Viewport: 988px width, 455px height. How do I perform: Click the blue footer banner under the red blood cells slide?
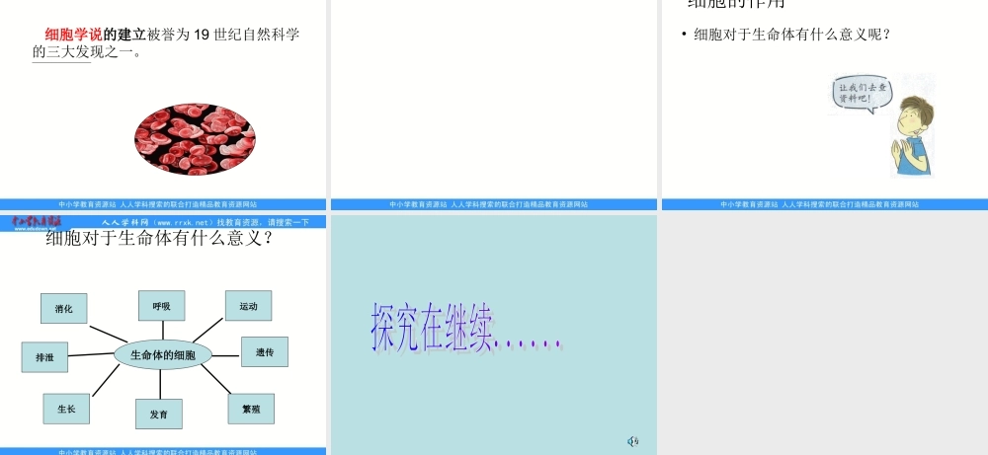click(163, 204)
